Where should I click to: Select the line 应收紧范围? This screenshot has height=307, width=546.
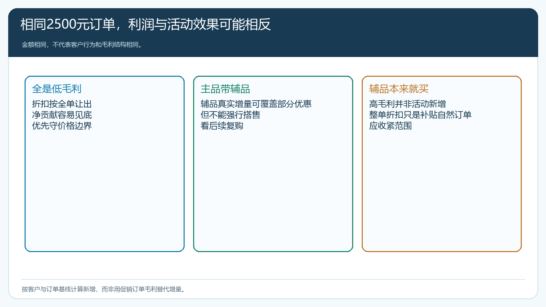point(390,126)
